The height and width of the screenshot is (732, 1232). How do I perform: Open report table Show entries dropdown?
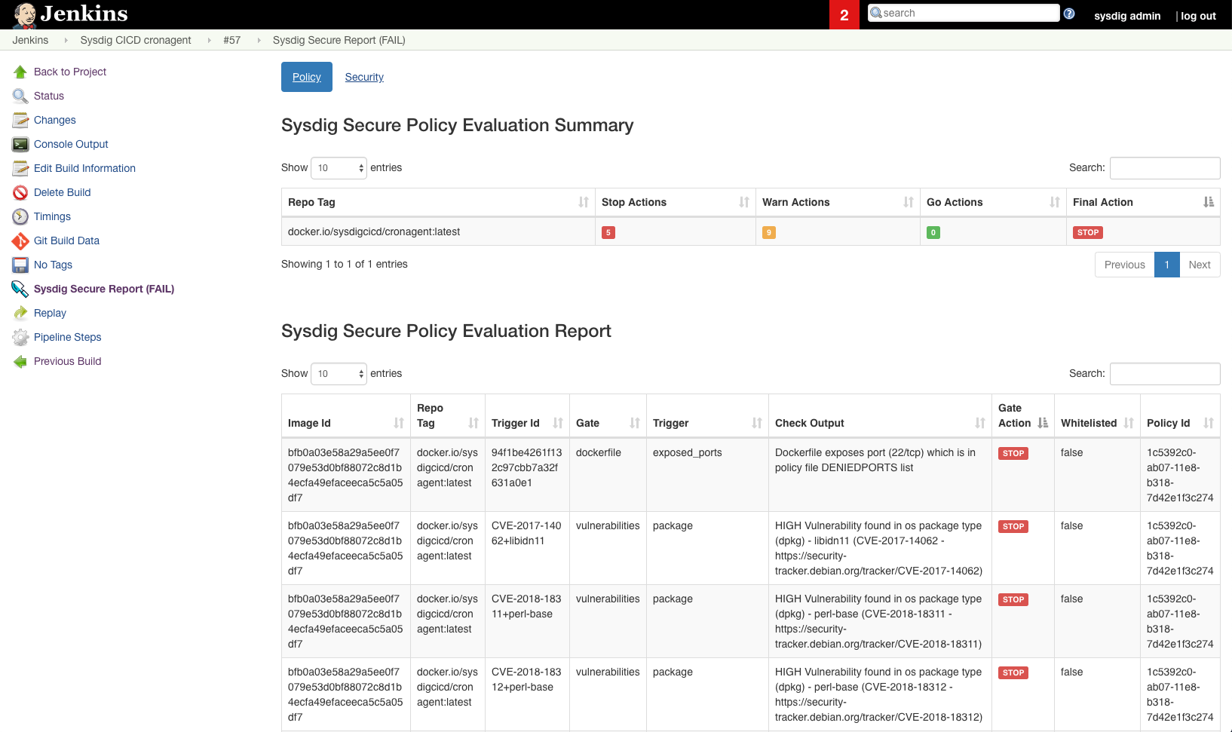pos(339,373)
